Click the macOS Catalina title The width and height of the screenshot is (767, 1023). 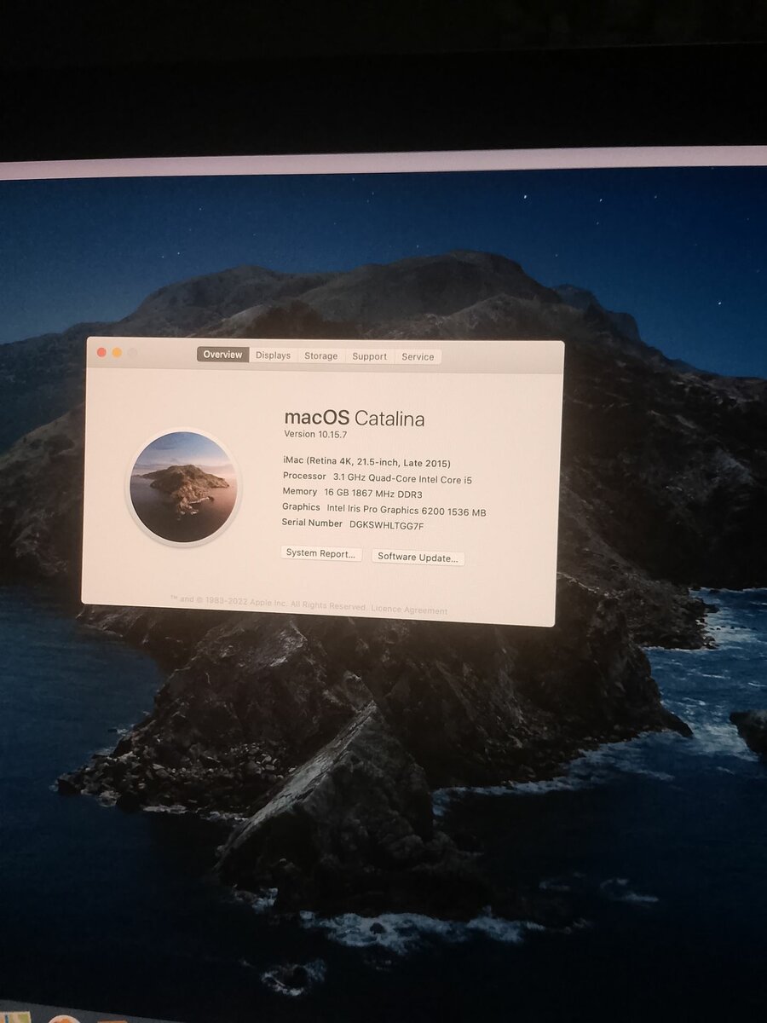pos(355,419)
